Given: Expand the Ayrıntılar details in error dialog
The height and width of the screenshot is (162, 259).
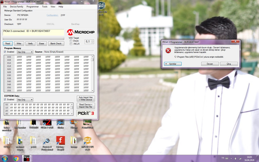Looking at the screenshot, I should tap(173, 64).
